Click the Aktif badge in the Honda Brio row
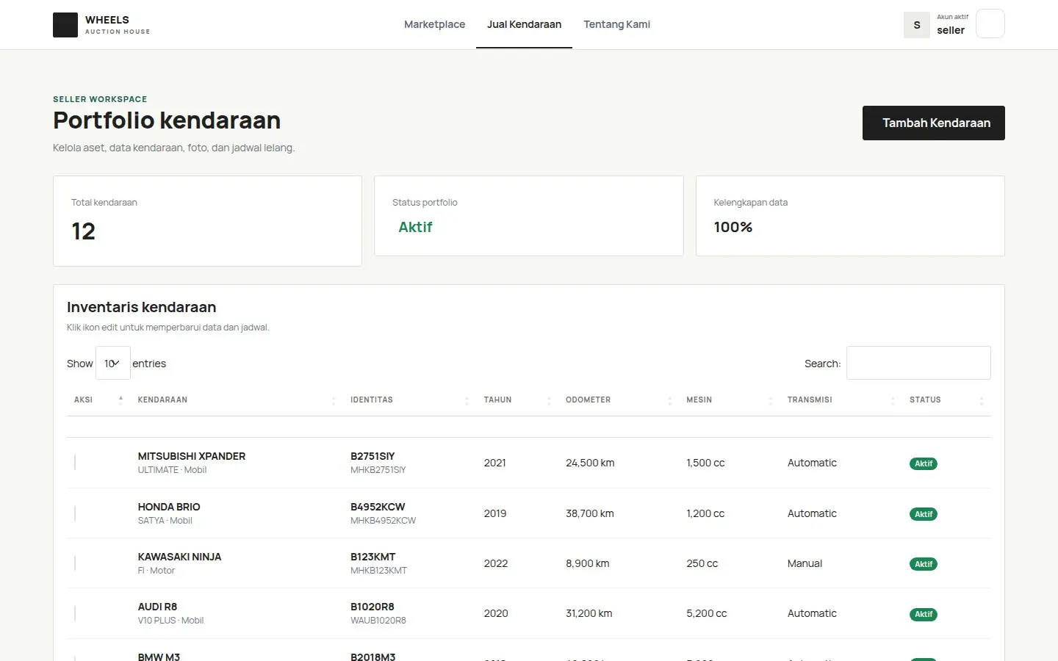Screen dimensions: 1058x661 [924, 514]
